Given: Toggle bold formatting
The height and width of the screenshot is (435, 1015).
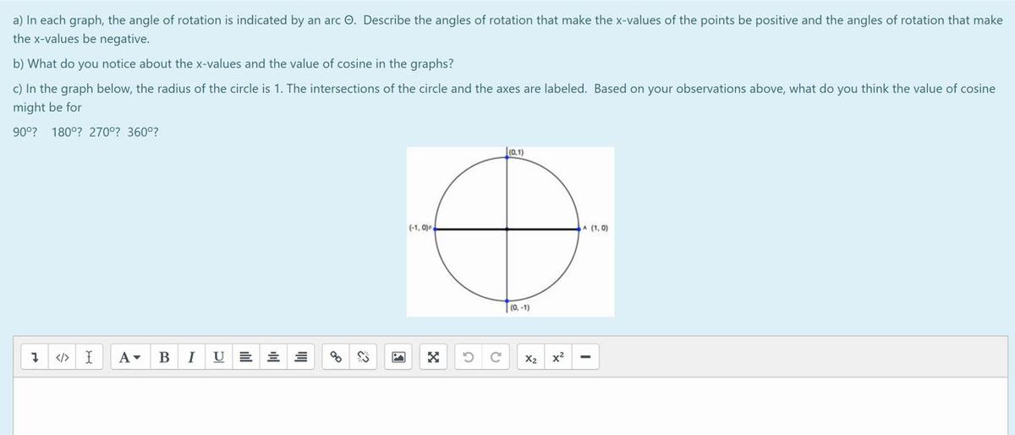Looking at the screenshot, I should point(164,358).
